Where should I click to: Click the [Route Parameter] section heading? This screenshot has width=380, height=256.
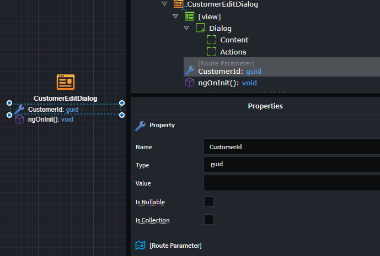point(175,246)
